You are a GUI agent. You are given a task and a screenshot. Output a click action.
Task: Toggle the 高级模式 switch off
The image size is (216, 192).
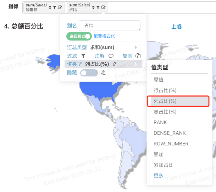[79, 36]
